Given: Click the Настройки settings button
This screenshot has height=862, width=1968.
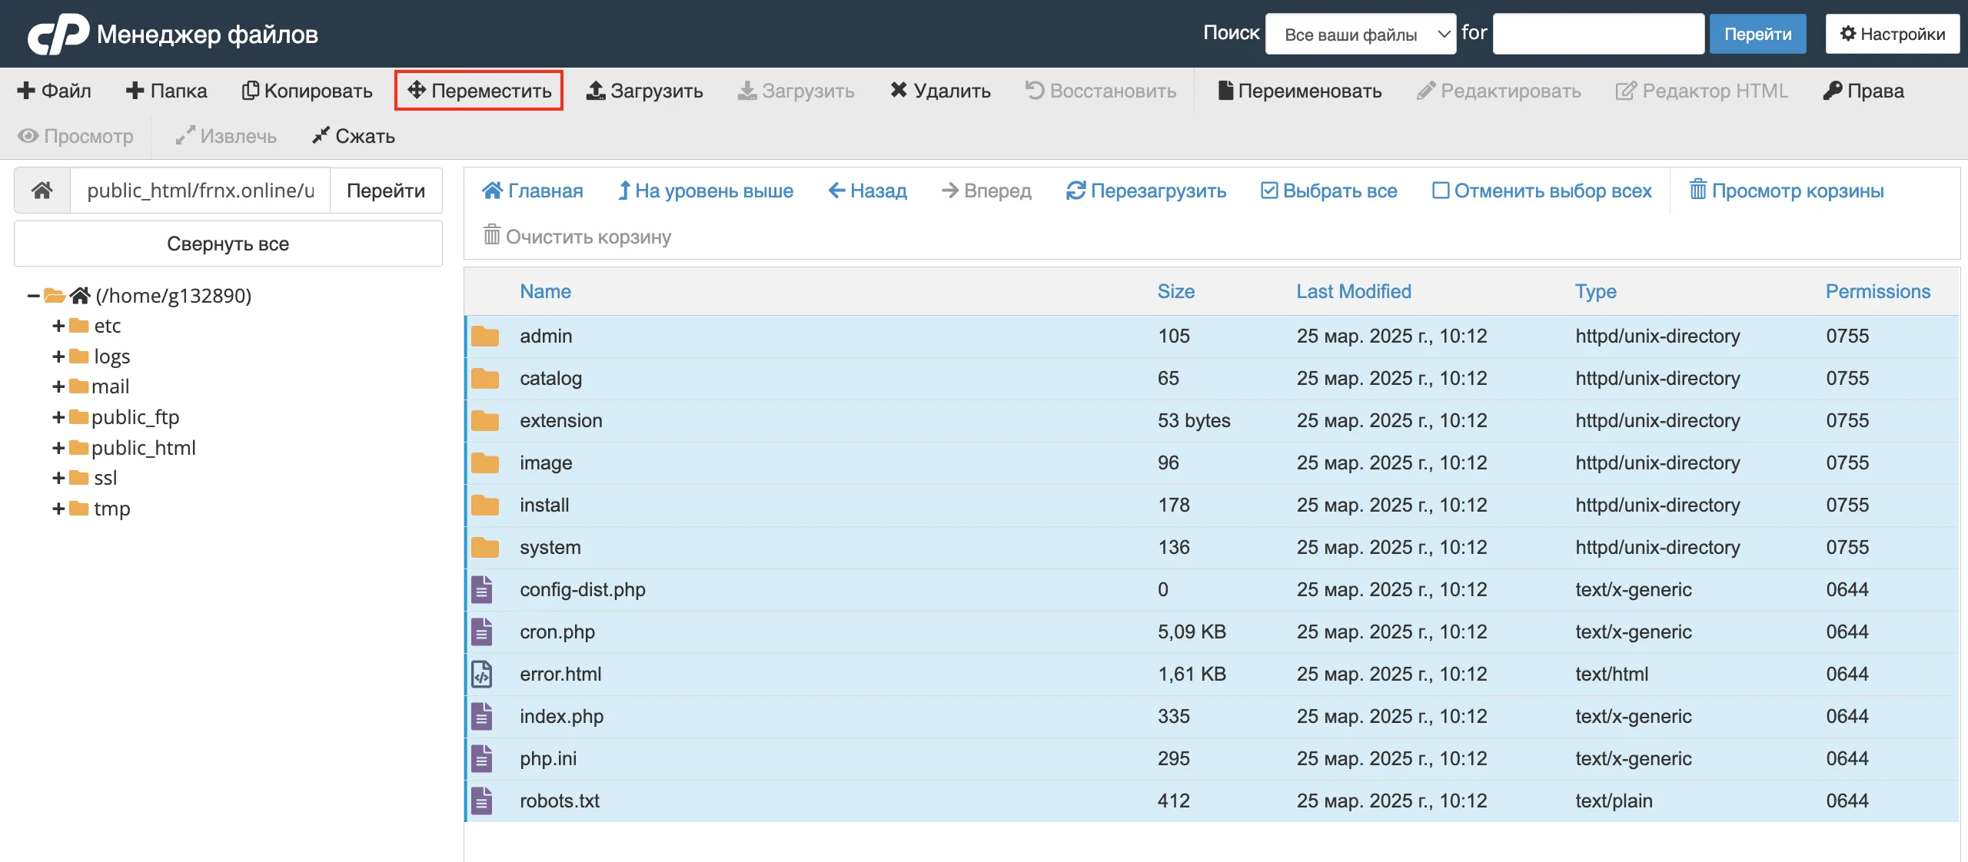Looking at the screenshot, I should pyautogui.click(x=1893, y=34).
